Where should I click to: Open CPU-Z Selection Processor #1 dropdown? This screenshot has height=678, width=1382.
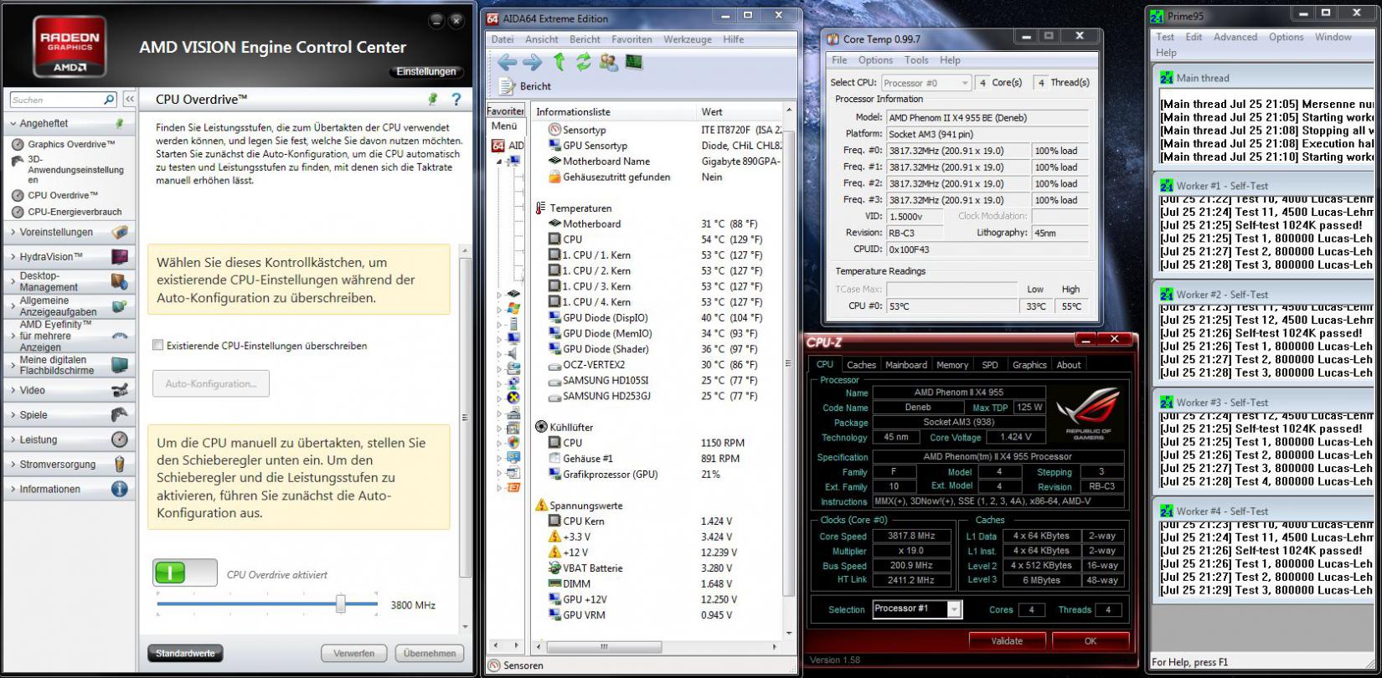click(917, 609)
